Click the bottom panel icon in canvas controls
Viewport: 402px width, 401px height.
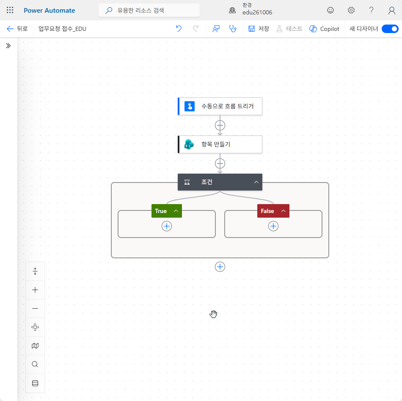(x=35, y=383)
